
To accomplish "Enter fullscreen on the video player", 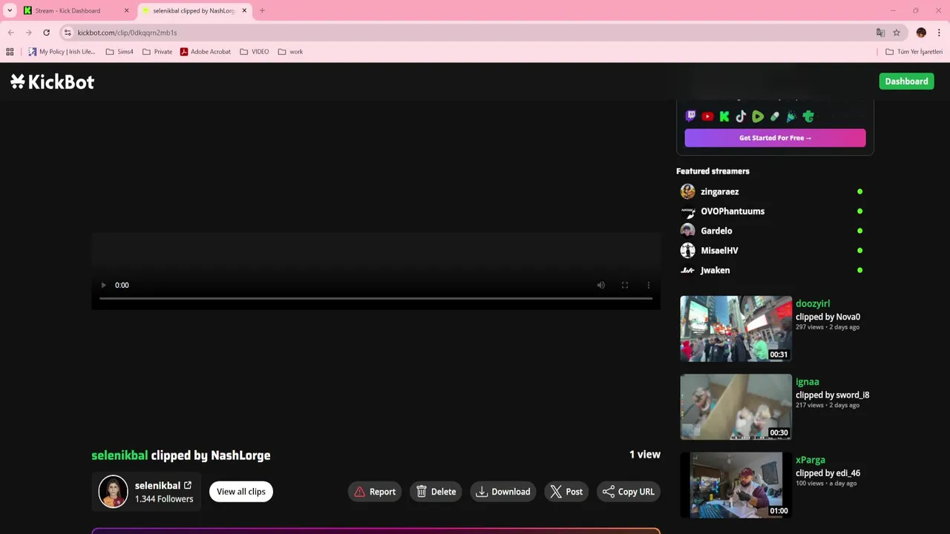I will (x=625, y=285).
